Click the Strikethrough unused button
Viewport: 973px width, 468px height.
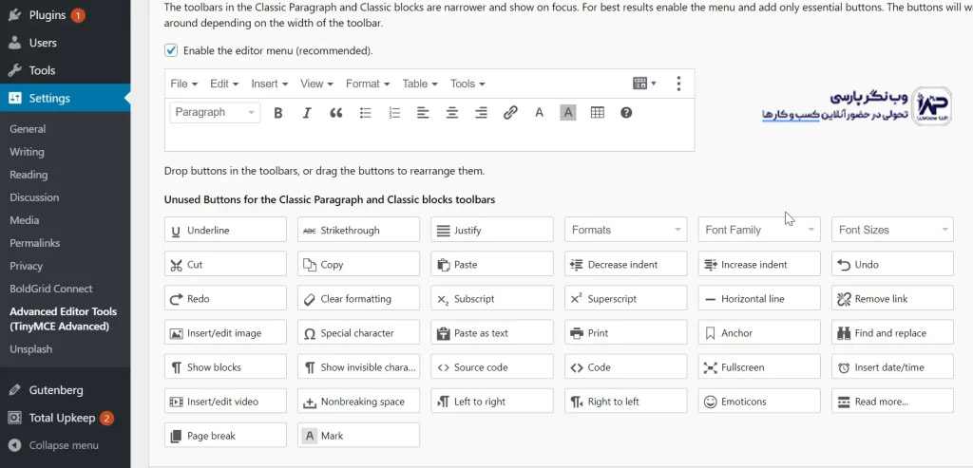pos(358,230)
